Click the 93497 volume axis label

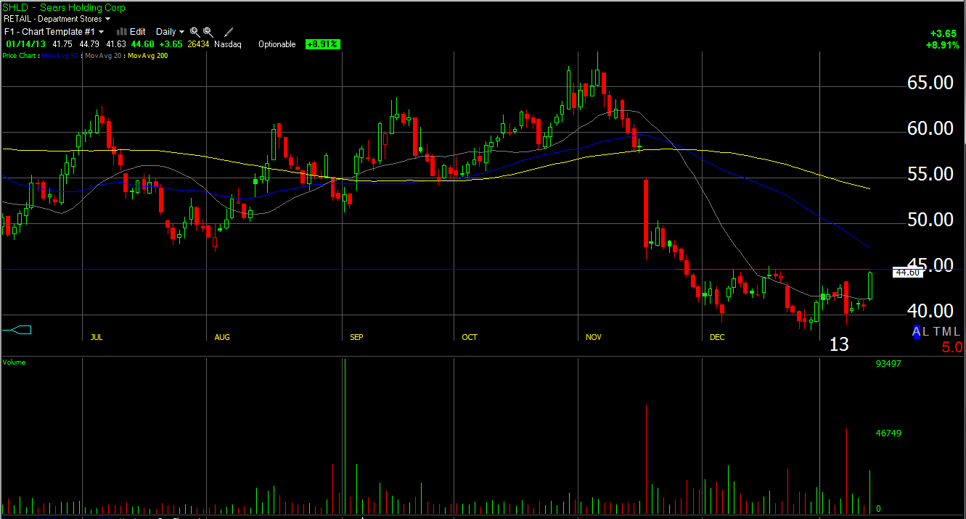coord(888,364)
